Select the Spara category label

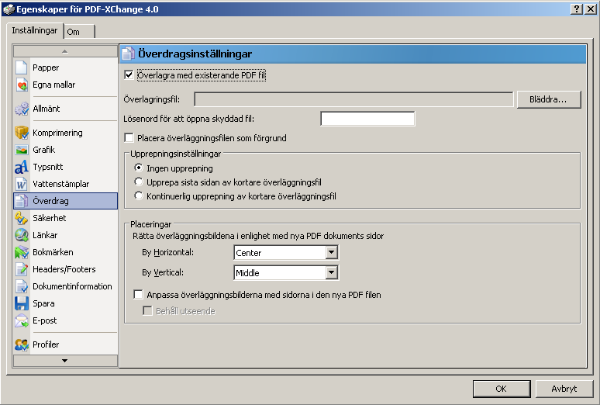point(43,303)
